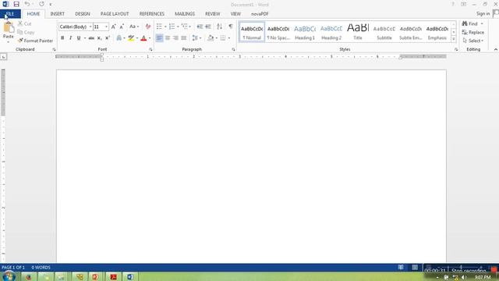Open Word Help question mark

(453, 4)
